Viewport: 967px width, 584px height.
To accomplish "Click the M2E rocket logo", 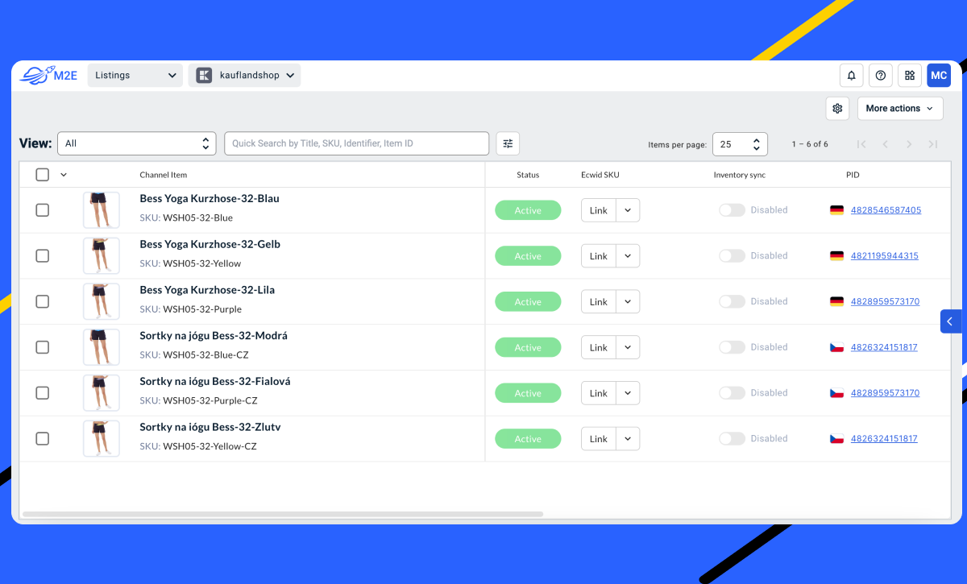I will tap(48, 76).
